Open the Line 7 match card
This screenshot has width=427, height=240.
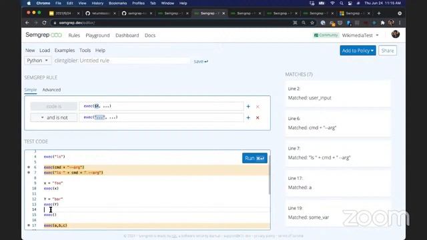pyautogui.click(x=338, y=153)
